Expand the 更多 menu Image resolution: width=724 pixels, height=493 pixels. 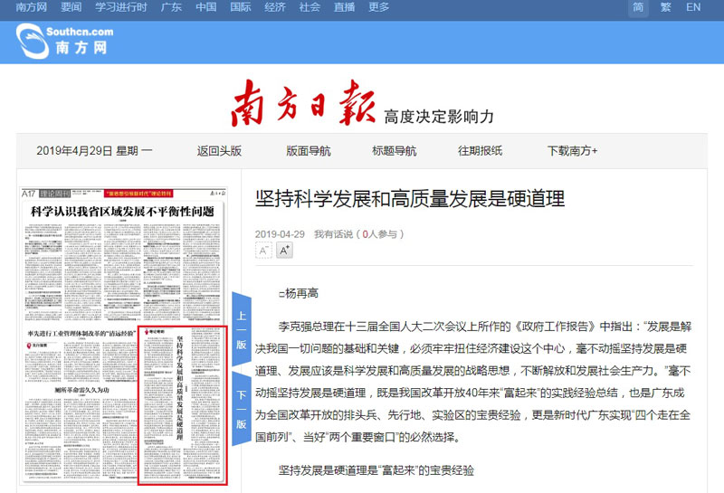[x=378, y=7]
